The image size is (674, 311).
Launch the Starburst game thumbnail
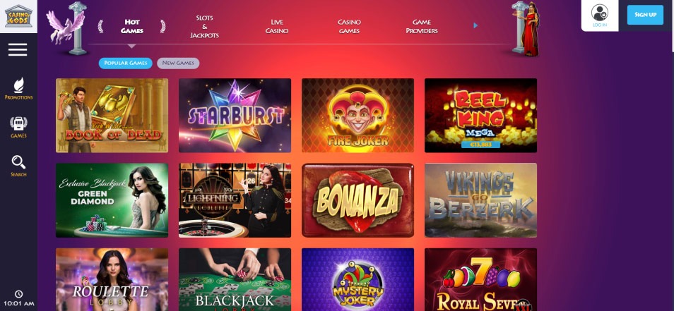pyautogui.click(x=235, y=116)
